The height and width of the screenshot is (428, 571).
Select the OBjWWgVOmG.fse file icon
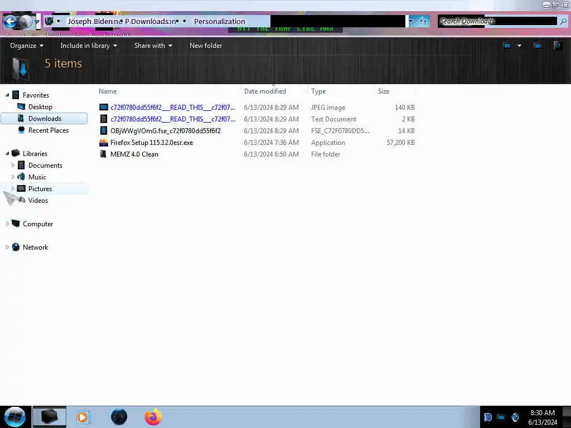[104, 130]
